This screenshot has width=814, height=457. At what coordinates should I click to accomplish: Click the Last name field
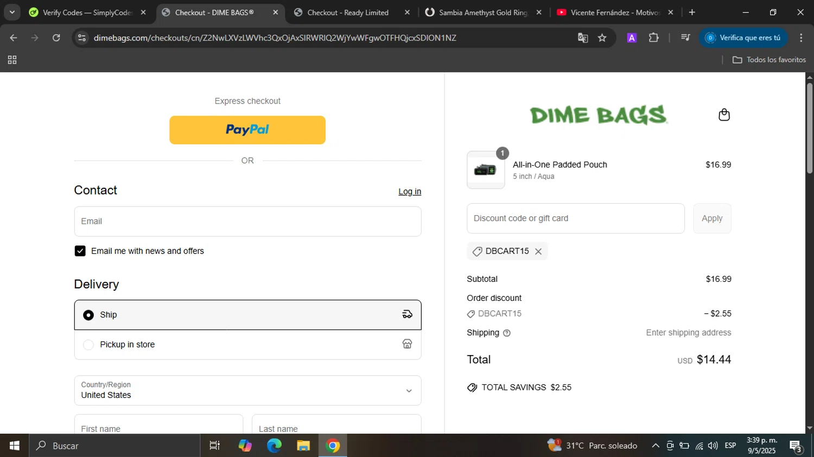[336, 424]
